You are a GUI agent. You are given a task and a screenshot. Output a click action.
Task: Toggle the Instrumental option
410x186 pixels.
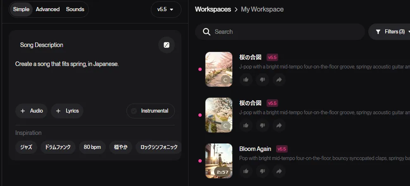point(150,111)
